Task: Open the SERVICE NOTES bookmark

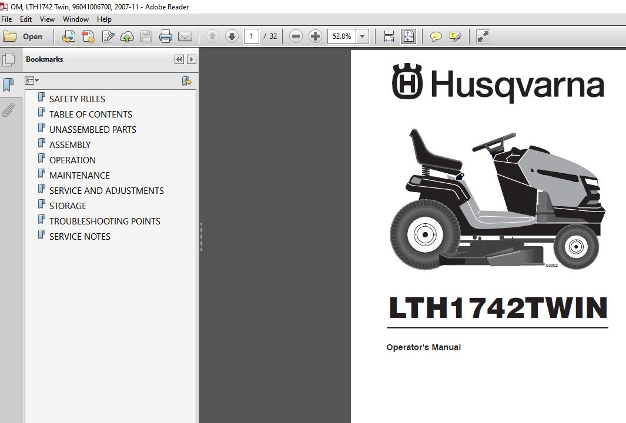Action: pyautogui.click(x=80, y=237)
